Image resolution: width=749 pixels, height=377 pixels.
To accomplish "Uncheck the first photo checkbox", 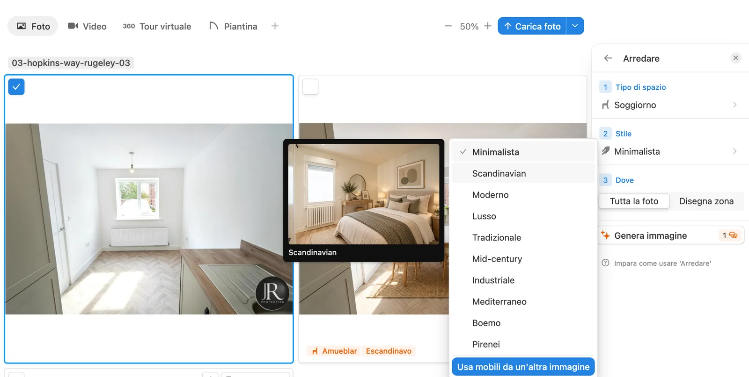I will pyautogui.click(x=16, y=87).
